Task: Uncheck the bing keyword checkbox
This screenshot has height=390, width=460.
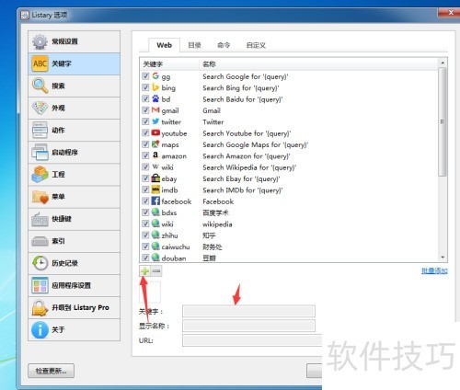Action: coord(145,87)
